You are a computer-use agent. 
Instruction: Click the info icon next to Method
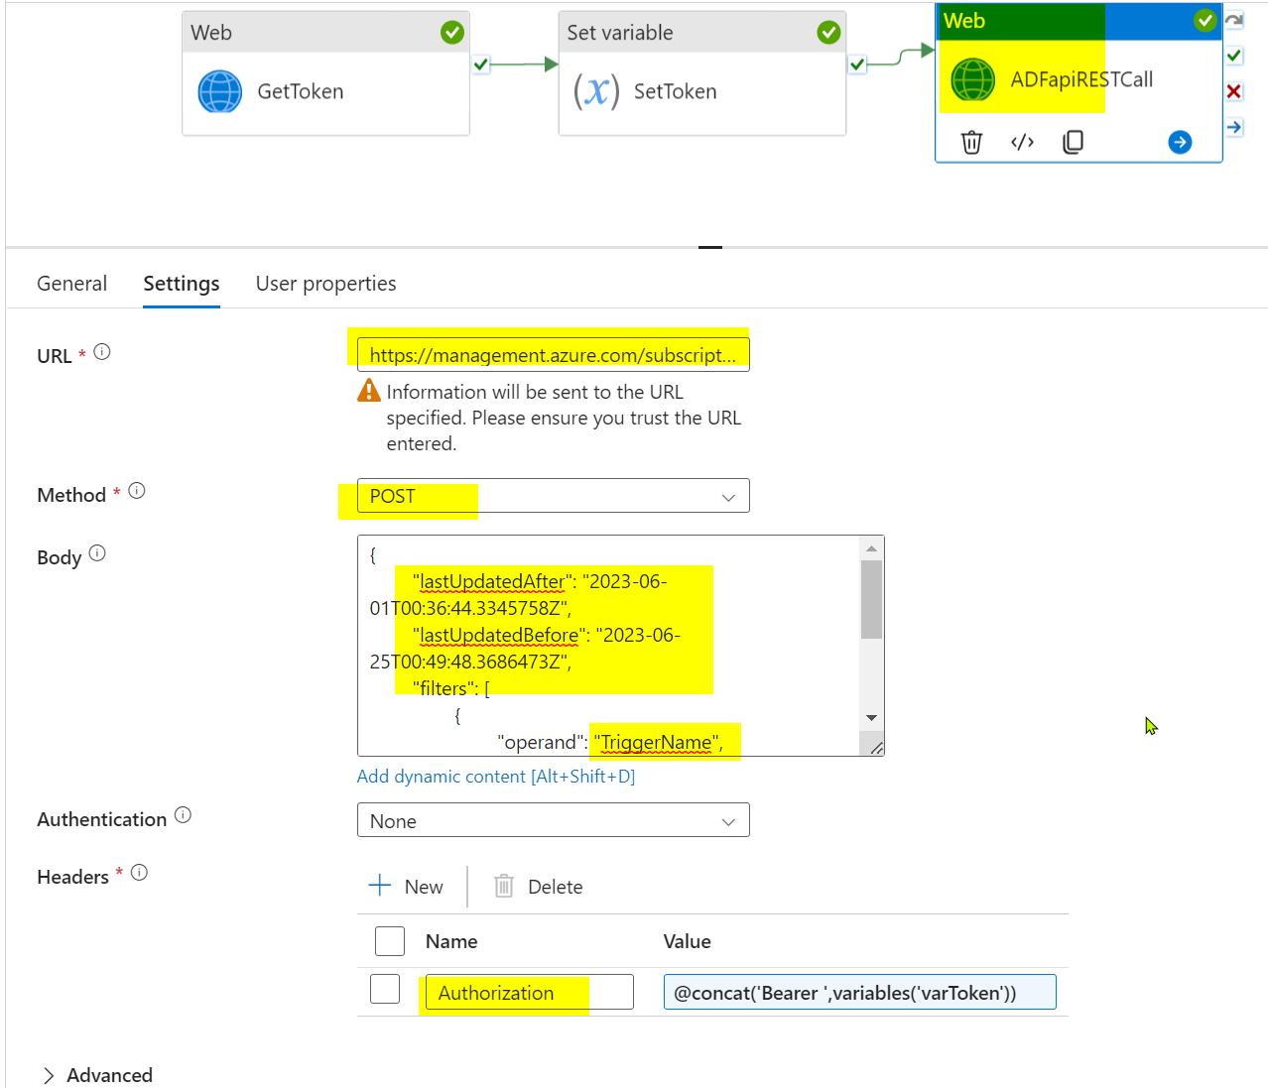137,490
